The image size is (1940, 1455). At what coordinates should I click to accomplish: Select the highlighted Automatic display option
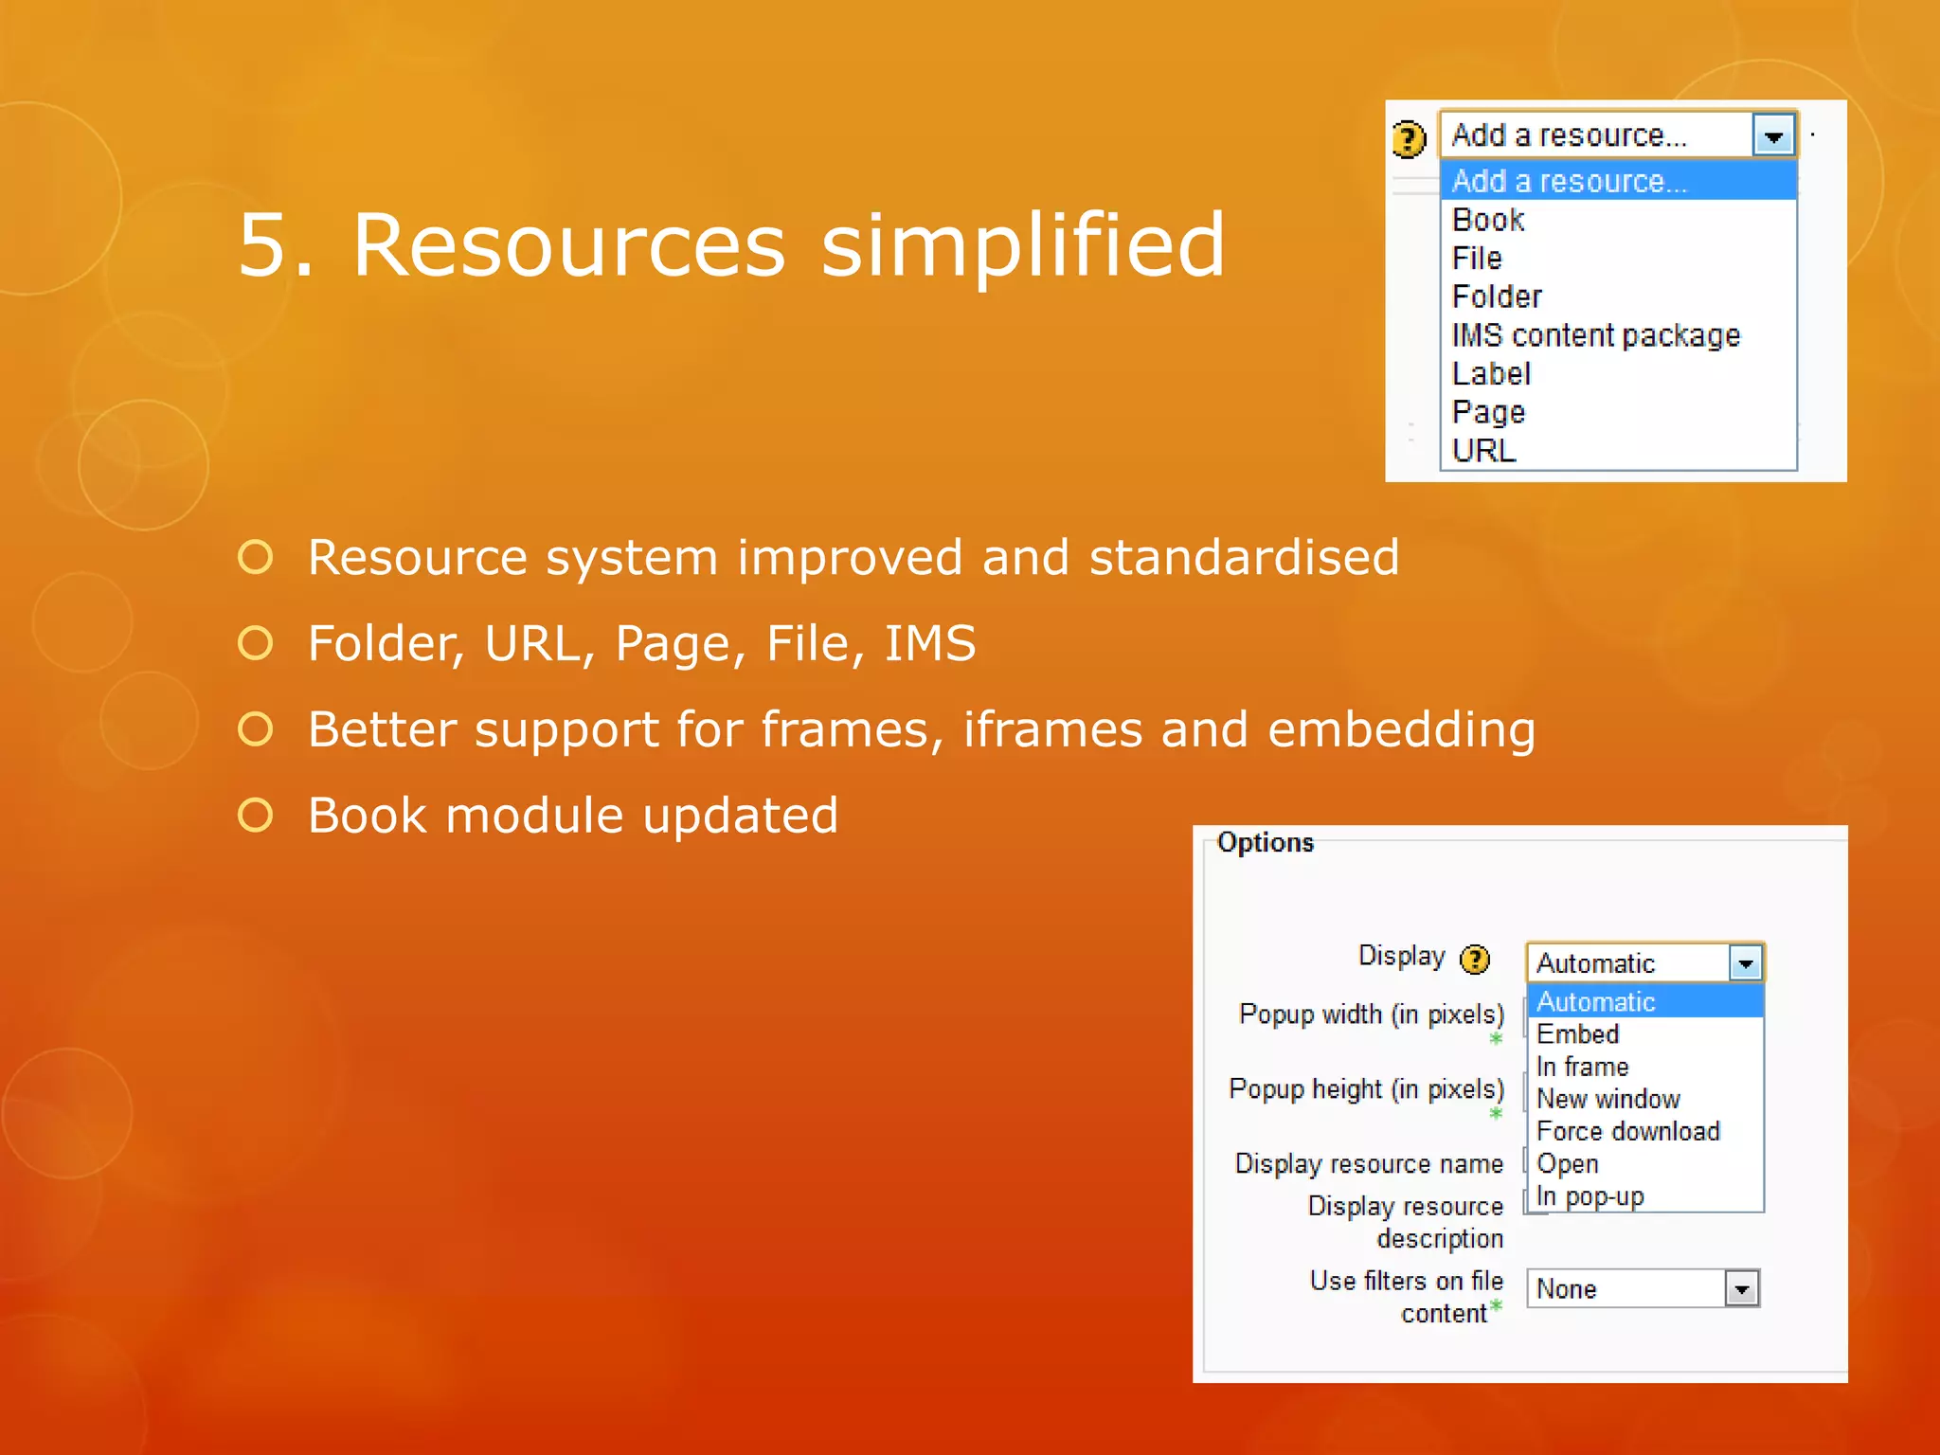tap(1645, 1001)
